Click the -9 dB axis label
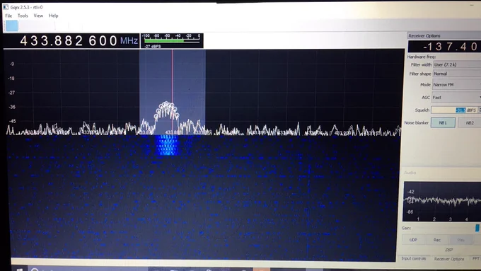This screenshot has width=481, height=271. click(x=11, y=64)
